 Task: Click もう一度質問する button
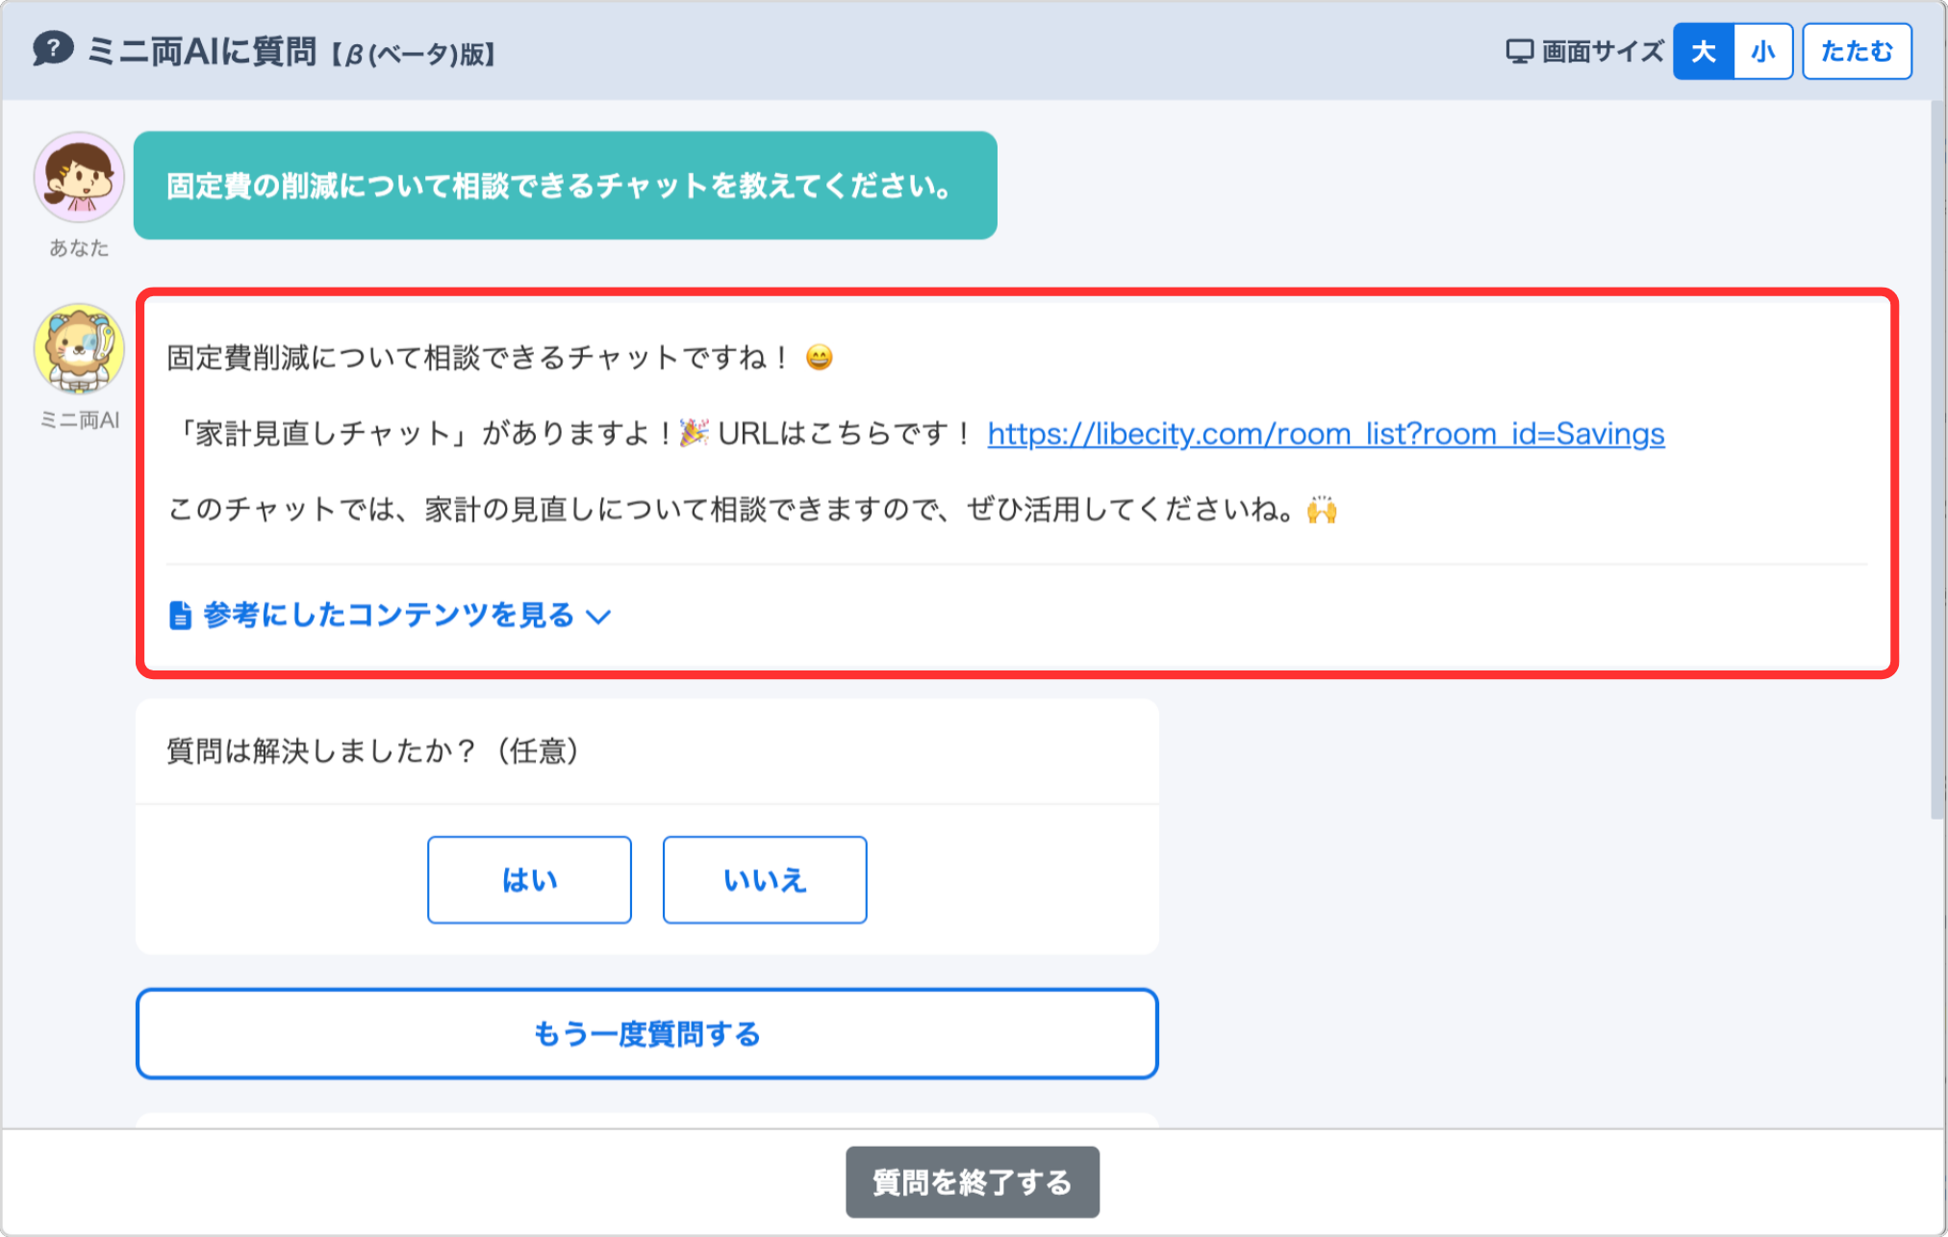tap(646, 1034)
